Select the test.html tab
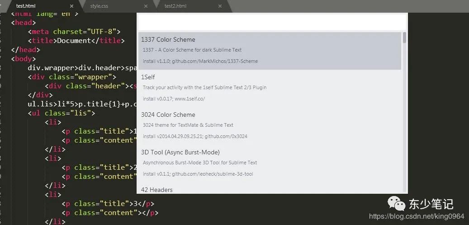The height and width of the screenshot is (225, 469). [x=26, y=6]
